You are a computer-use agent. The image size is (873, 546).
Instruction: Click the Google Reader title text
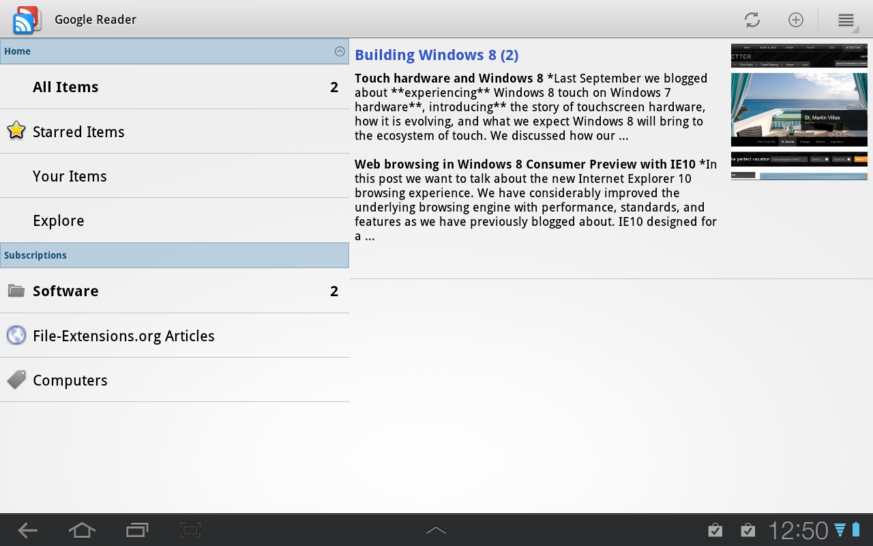click(x=95, y=20)
